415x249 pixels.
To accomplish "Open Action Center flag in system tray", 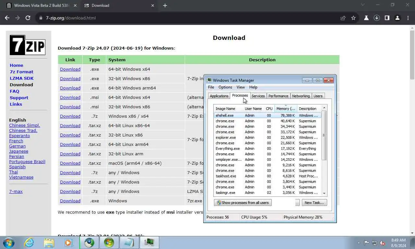I will [366, 243].
